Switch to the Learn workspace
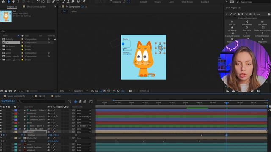 [171, 2]
